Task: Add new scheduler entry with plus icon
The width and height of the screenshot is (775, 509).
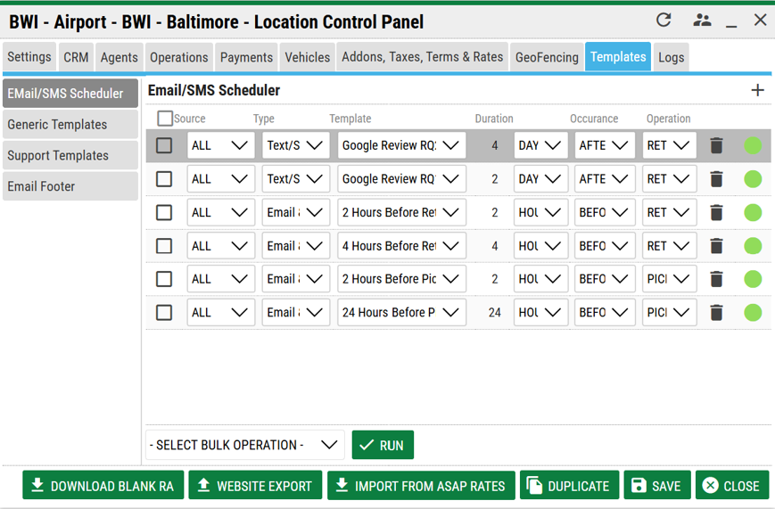Action: 757,90
